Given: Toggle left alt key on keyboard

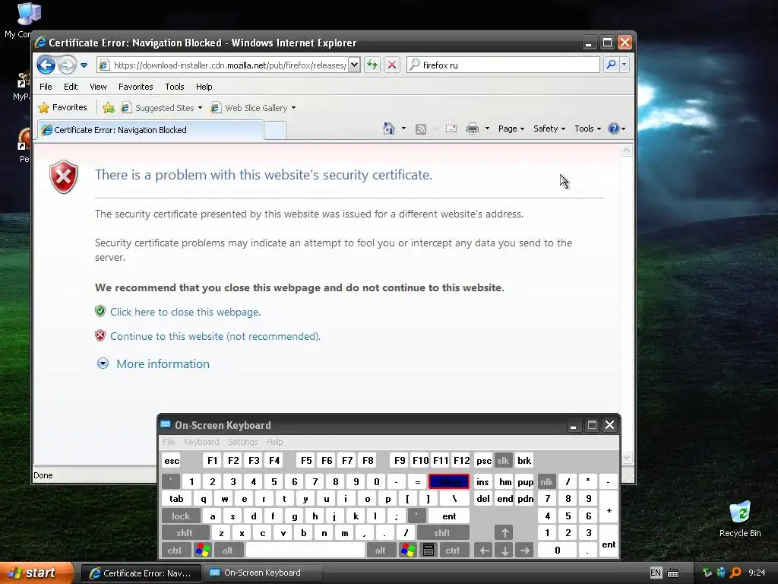Looking at the screenshot, I should (x=227, y=551).
